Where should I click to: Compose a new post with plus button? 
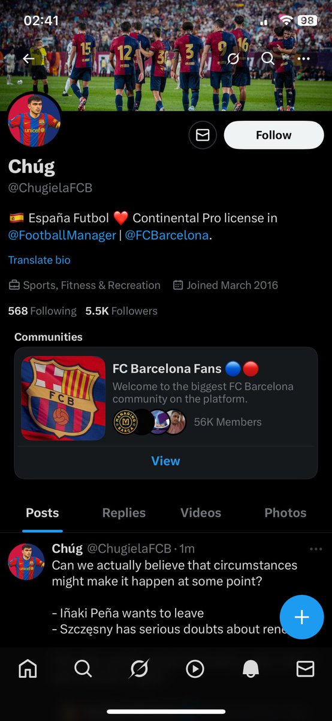click(301, 617)
